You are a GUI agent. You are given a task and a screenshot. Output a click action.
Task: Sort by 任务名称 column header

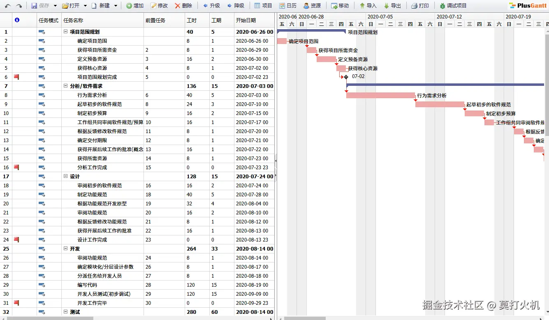102,20
